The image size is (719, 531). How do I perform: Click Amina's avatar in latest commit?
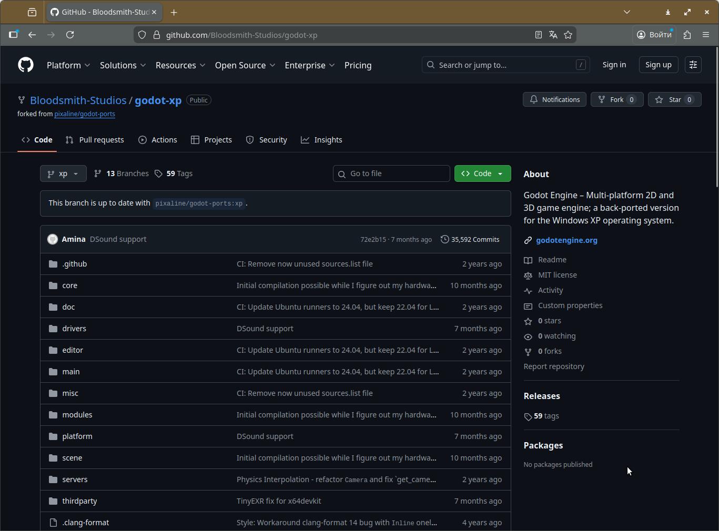coord(53,239)
